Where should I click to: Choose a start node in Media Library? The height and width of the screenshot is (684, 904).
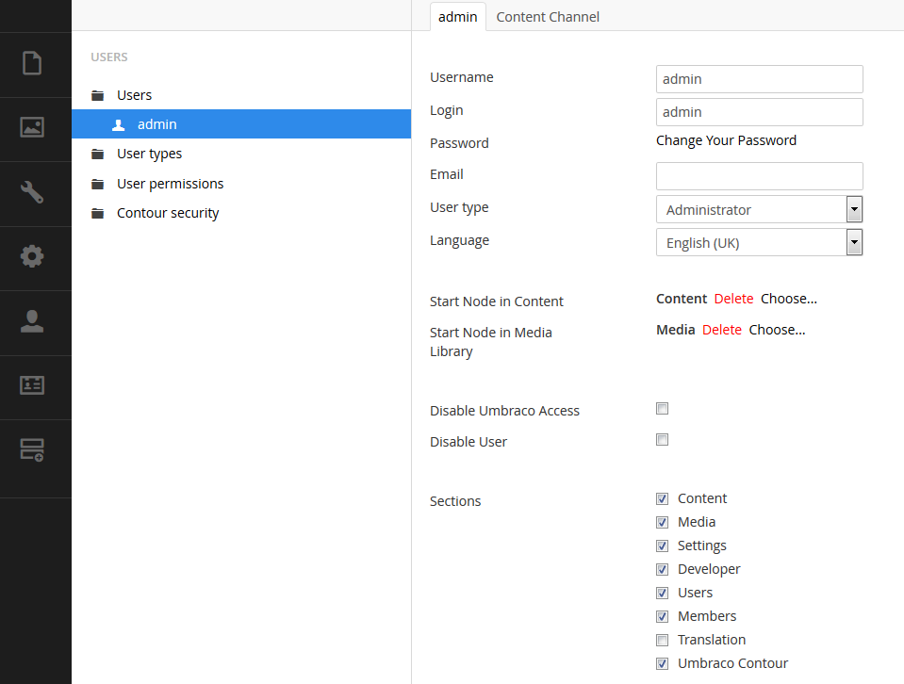tap(777, 330)
